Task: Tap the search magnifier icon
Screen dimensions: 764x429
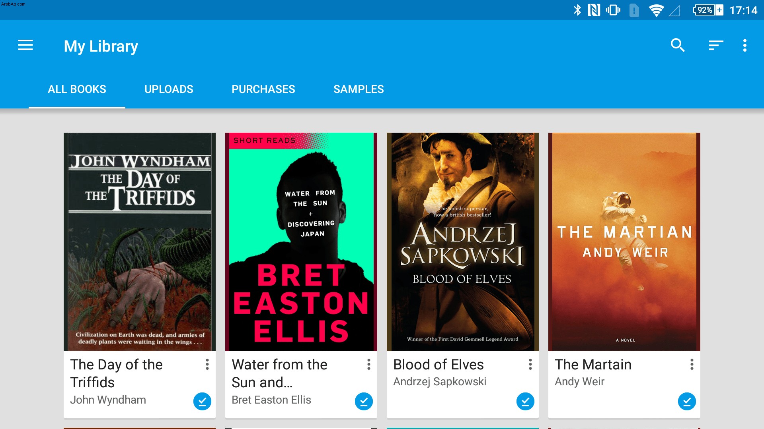Action: [x=677, y=45]
